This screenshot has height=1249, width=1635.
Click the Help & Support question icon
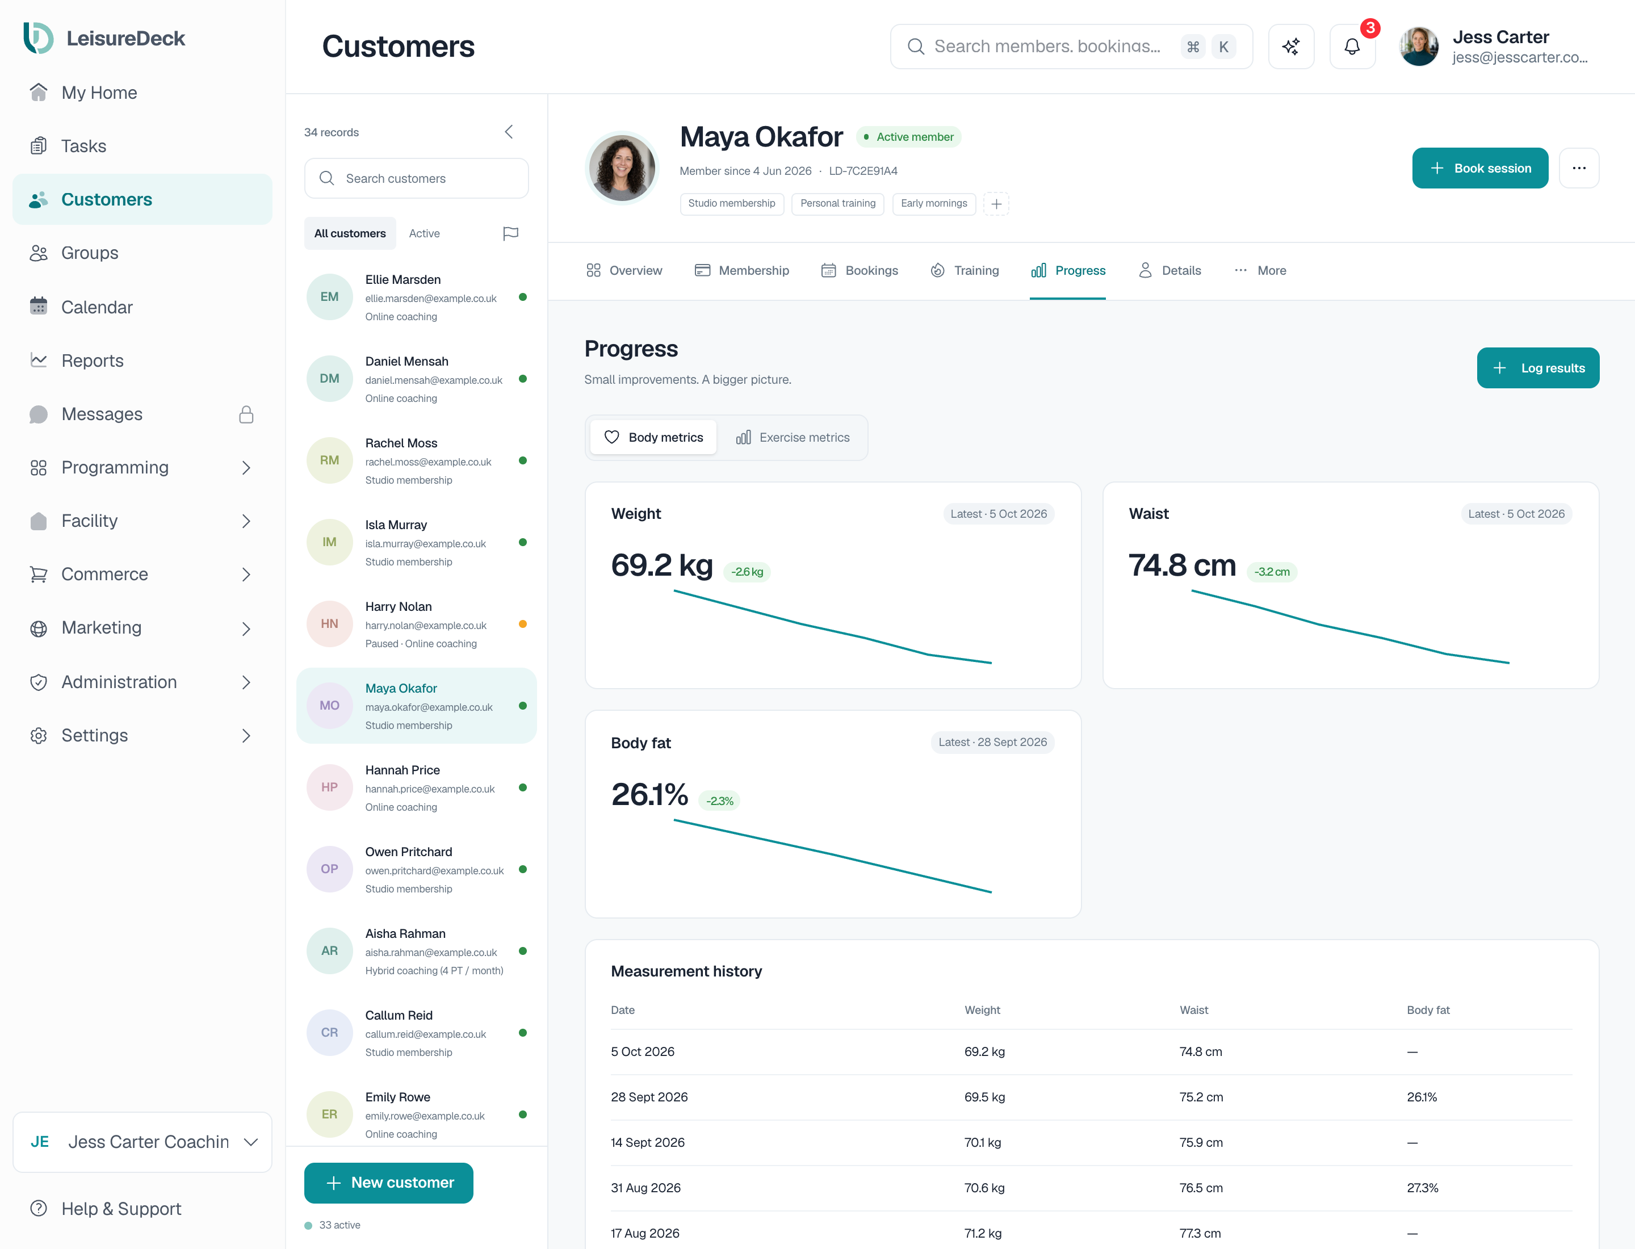(39, 1208)
